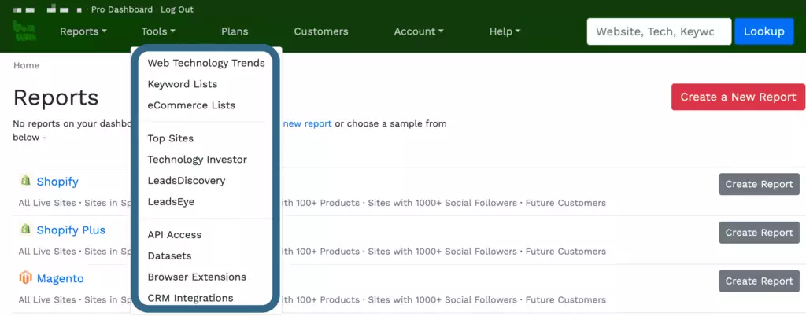Viewport: 806px width, 316px height.
Task: Open LeadsEye tool
Action: (x=171, y=201)
